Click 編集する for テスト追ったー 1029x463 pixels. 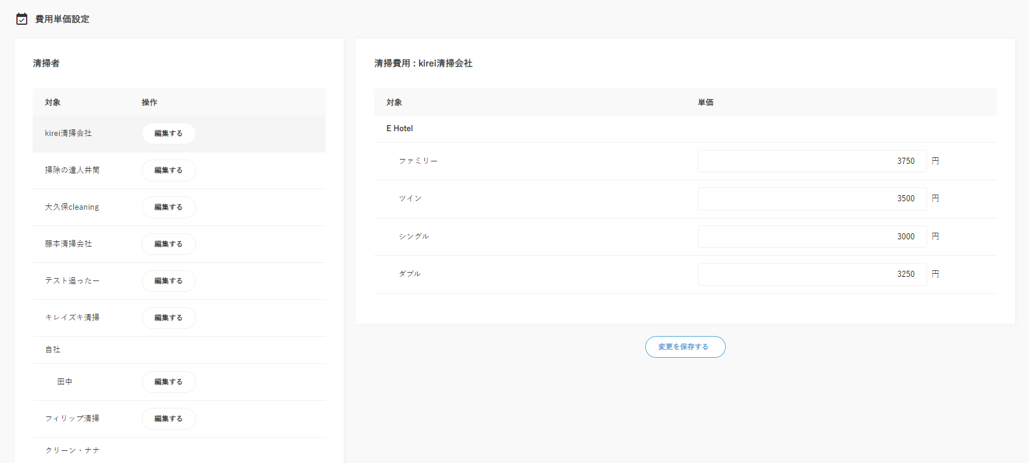coord(168,281)
